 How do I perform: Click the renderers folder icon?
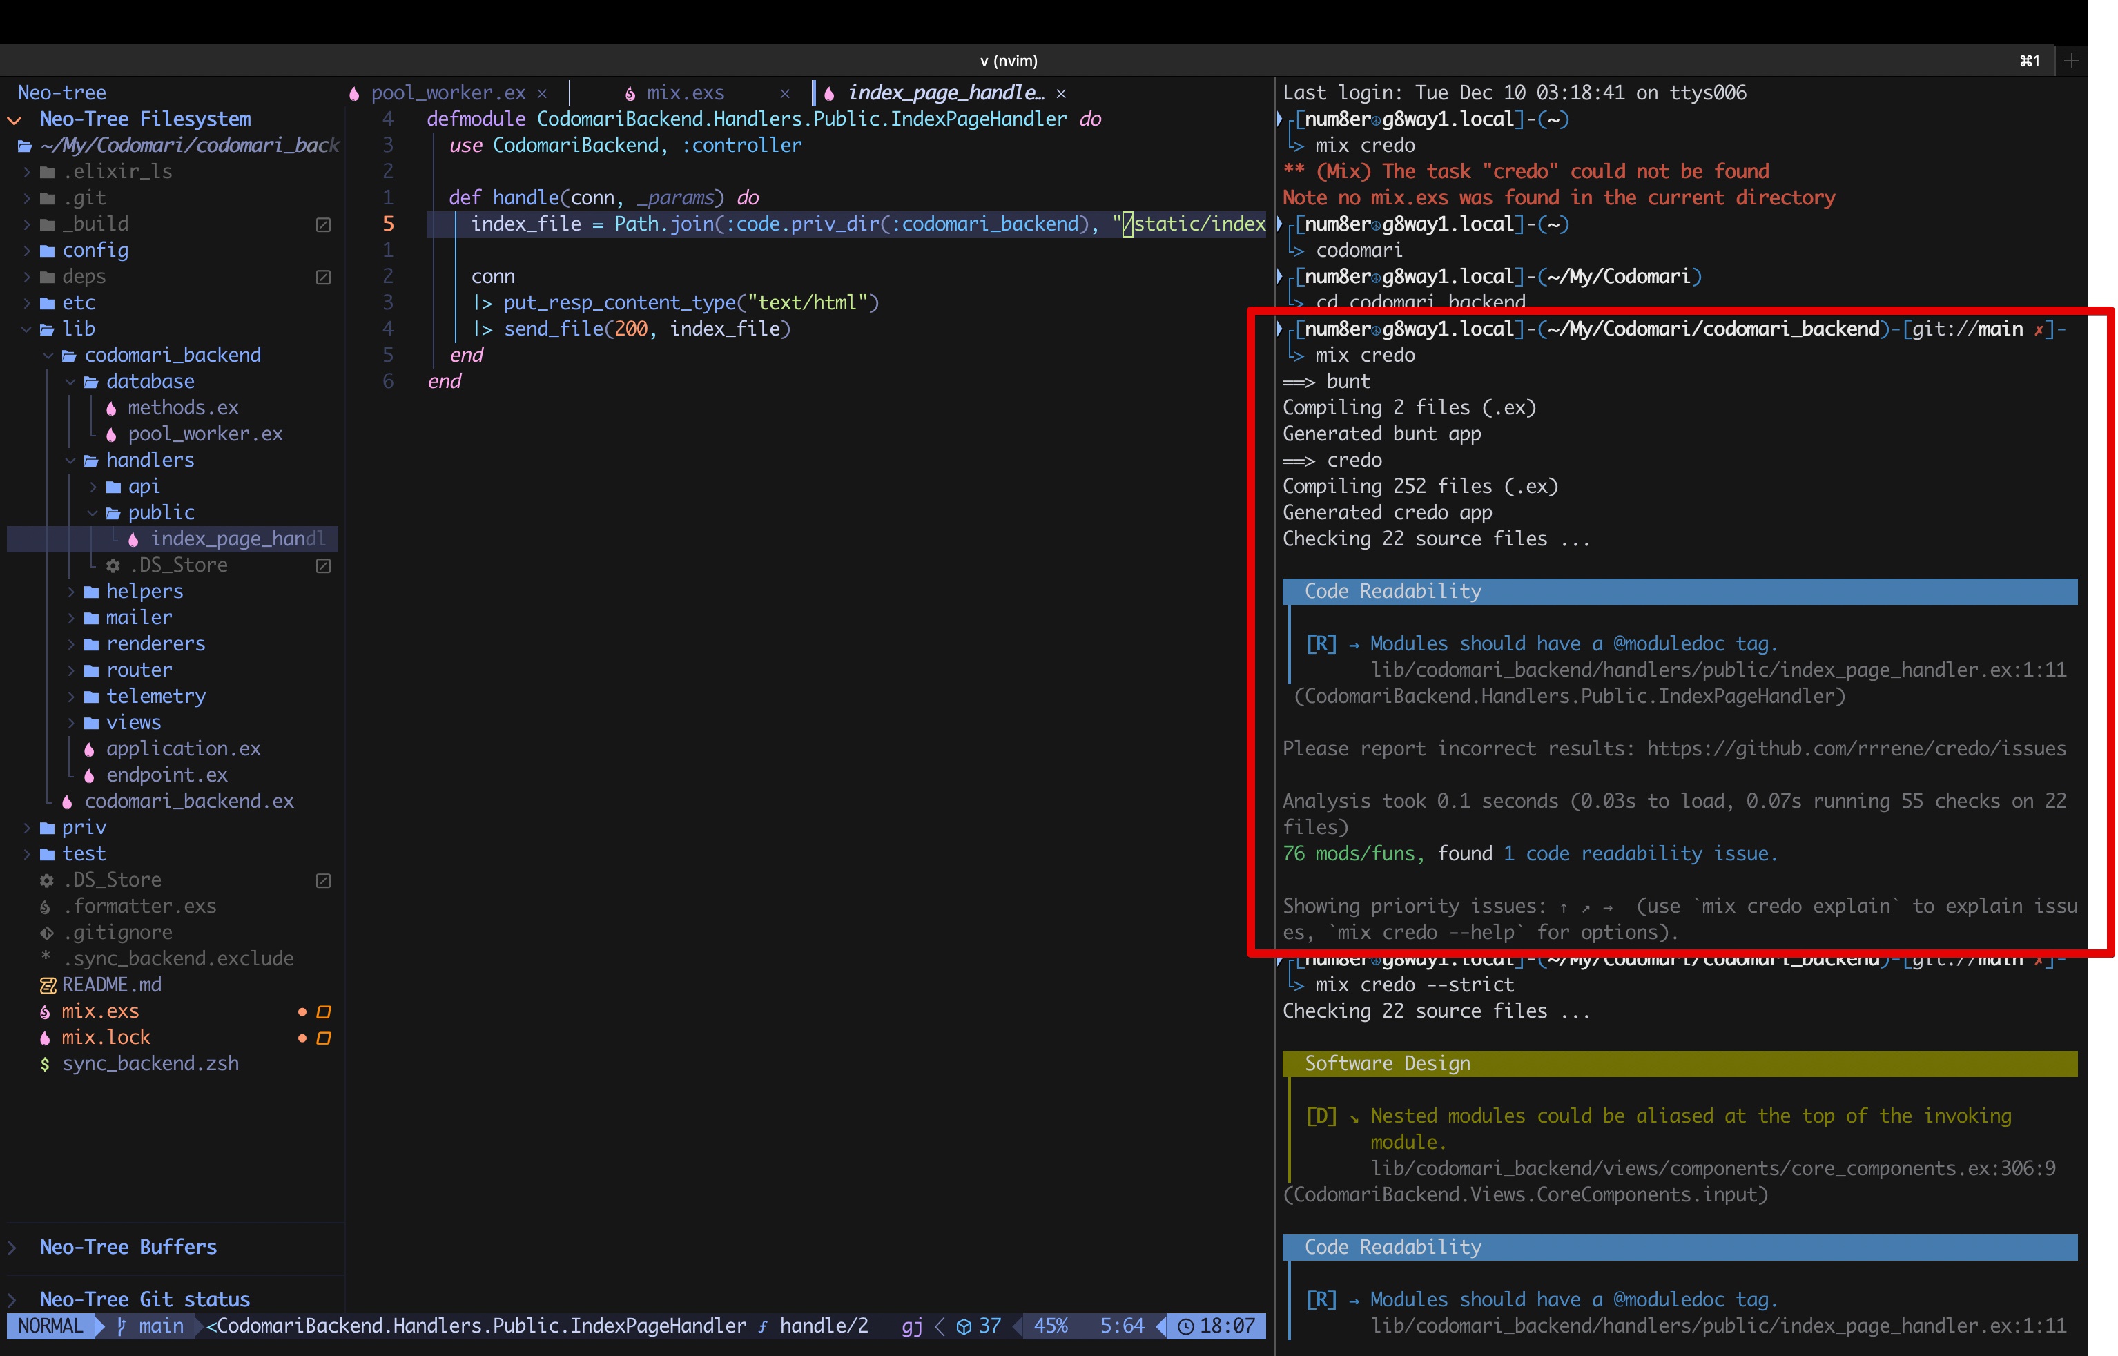pos(92,645)
